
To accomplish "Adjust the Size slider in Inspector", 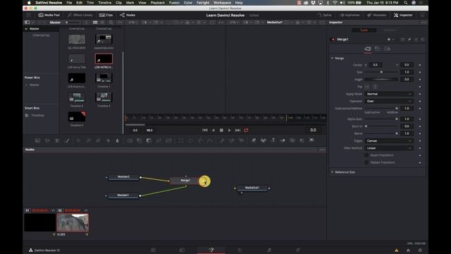I will coord(381,72).
